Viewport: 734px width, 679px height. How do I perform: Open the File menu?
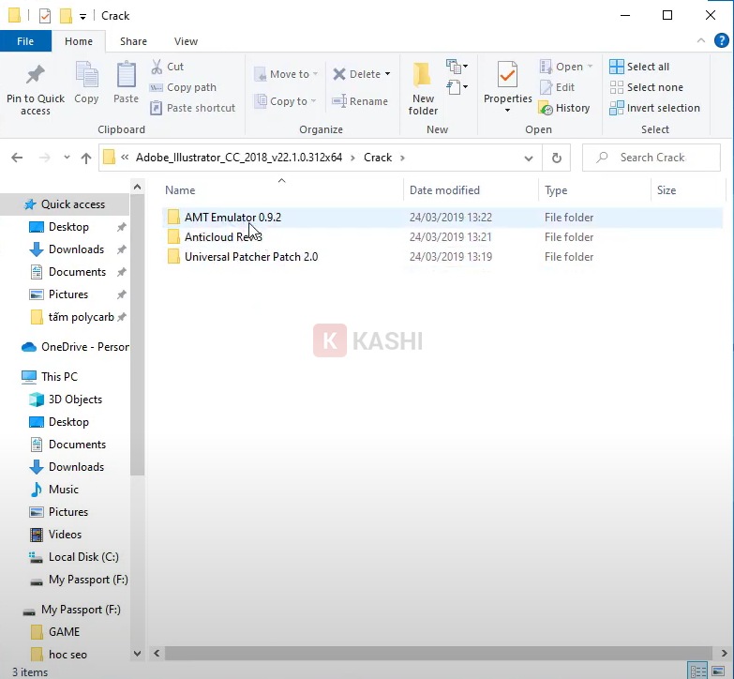(x=25, y=41)
